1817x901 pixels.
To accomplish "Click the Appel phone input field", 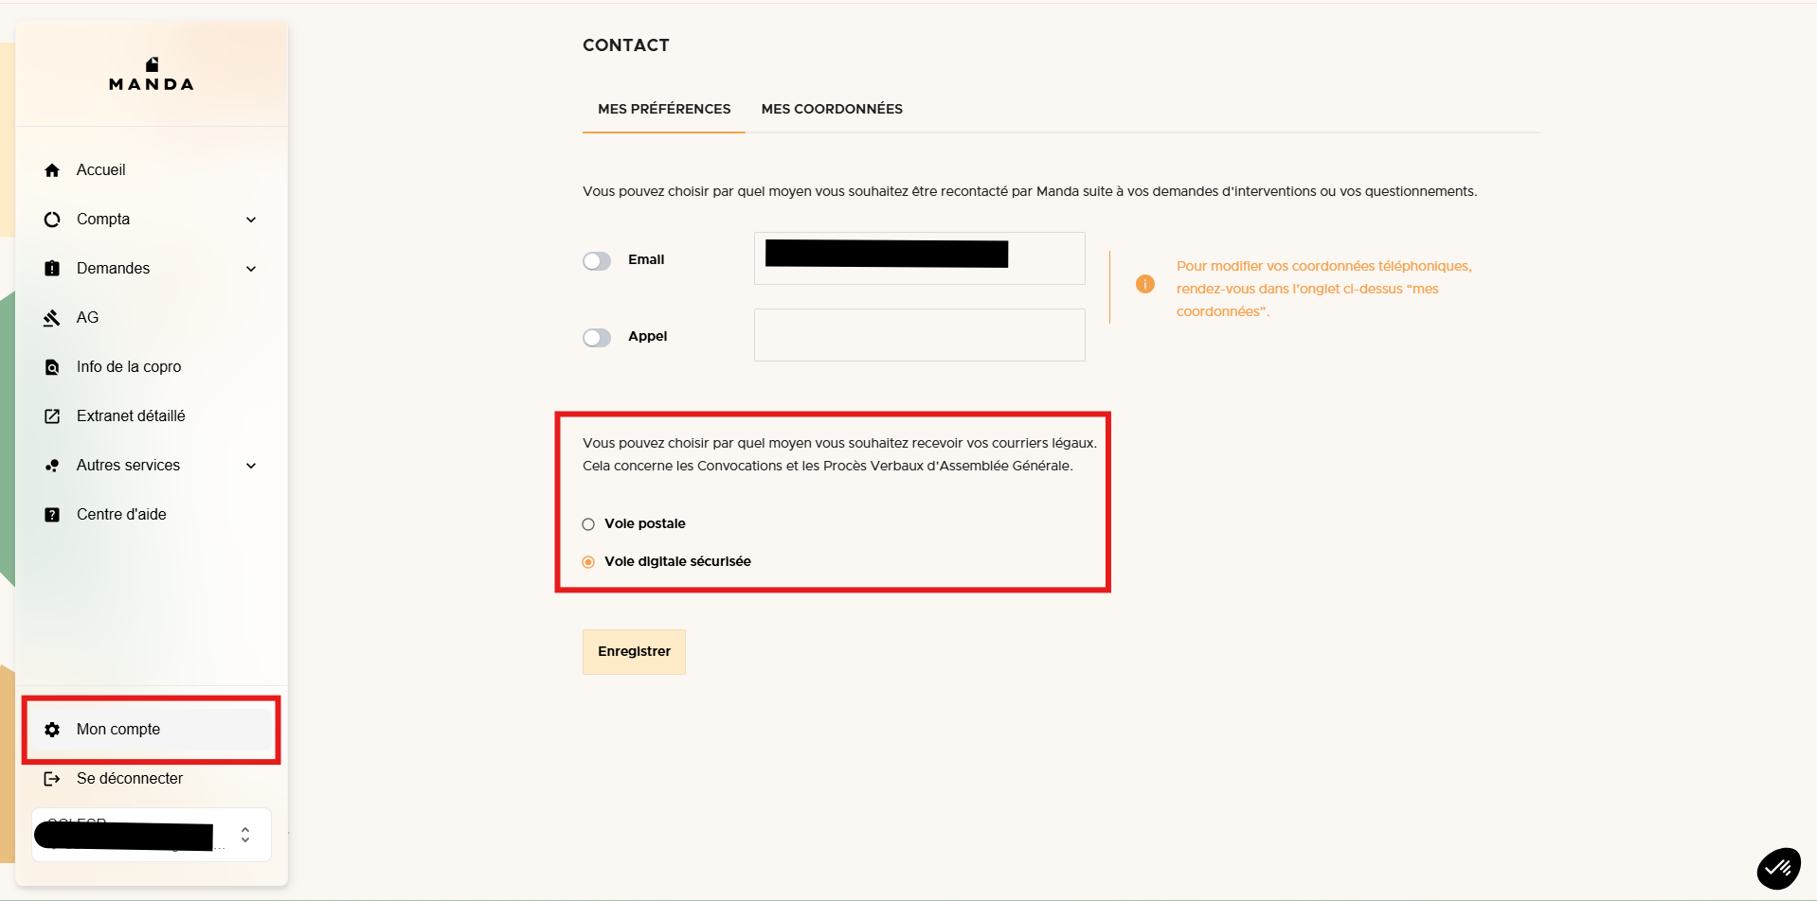I will click(919, 335).
